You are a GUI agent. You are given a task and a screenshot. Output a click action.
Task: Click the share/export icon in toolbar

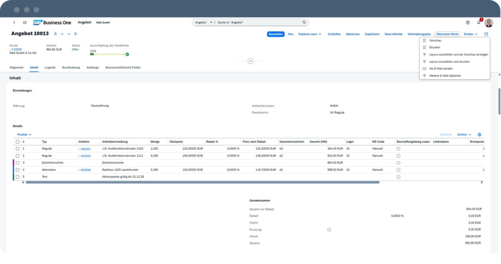[486, 34]
